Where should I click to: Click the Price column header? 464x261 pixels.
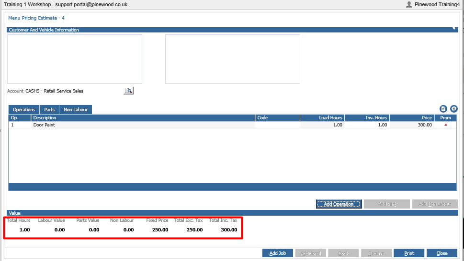click(412, 118)
